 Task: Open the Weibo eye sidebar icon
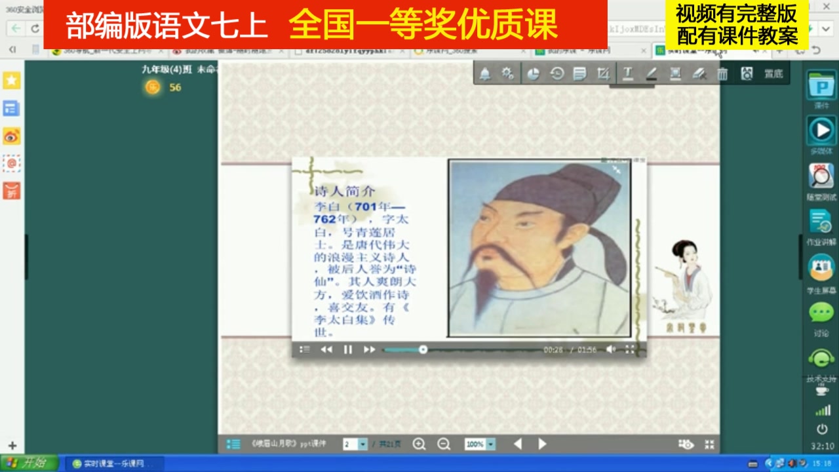(x=12, y=136)
